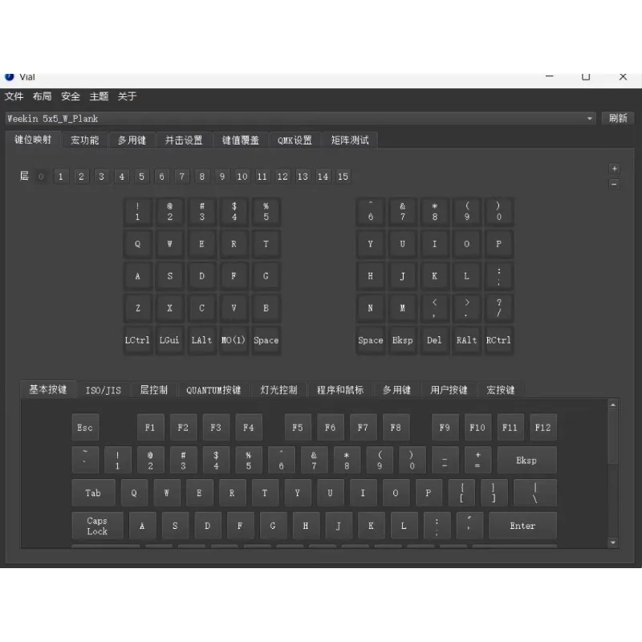Pick the Tab keycode

pyautogui.click(x=93, y=493)
